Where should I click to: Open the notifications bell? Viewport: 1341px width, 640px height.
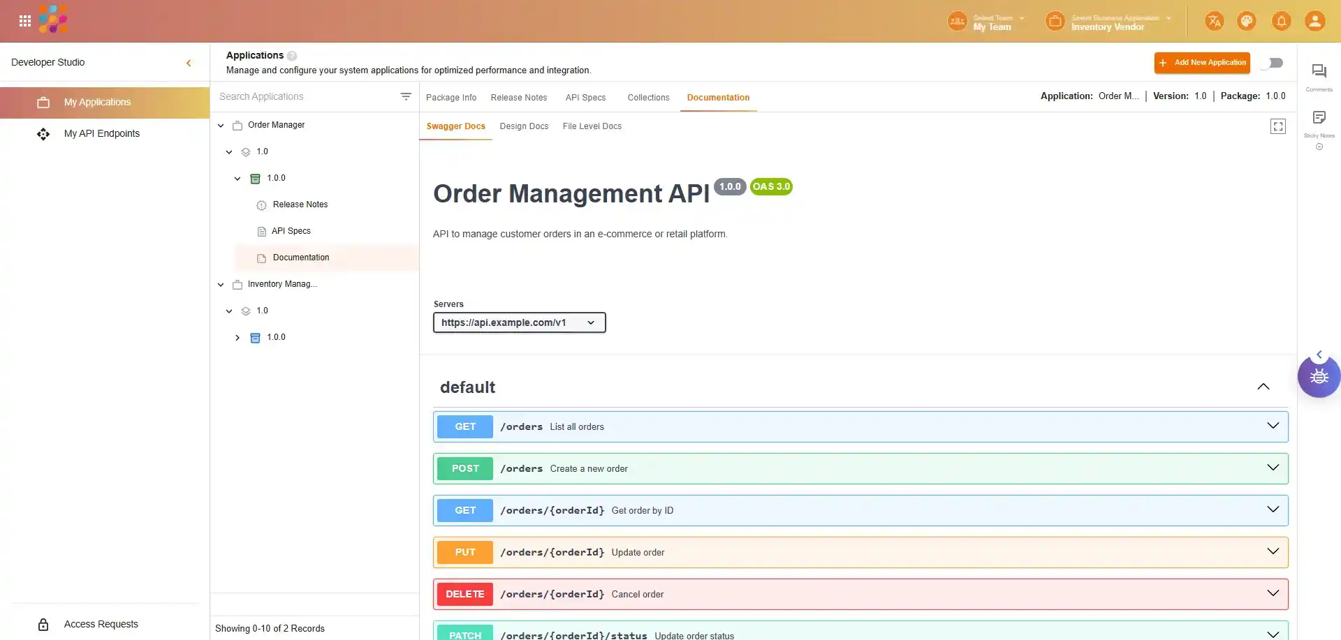click(x=1281, y=21)
